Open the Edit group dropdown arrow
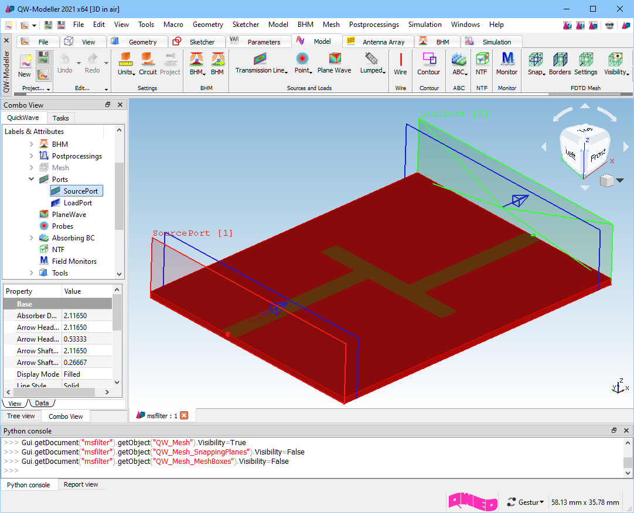 pos(106,89)
